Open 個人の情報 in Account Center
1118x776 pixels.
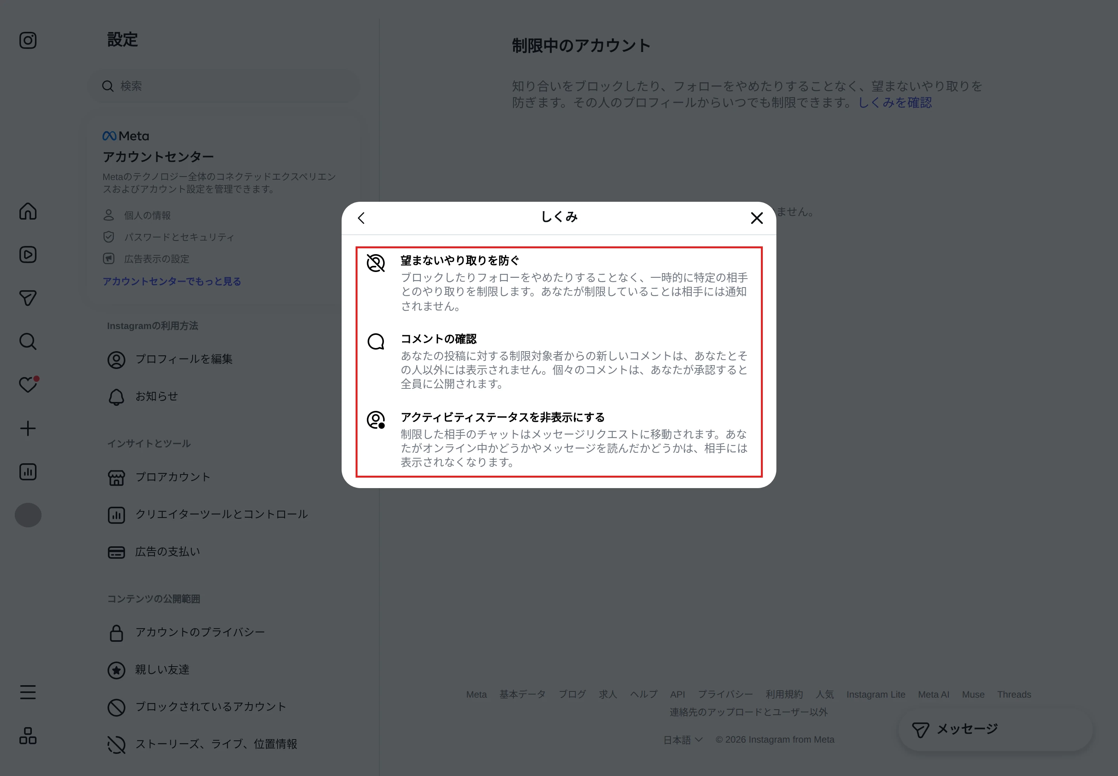point(147,215)
